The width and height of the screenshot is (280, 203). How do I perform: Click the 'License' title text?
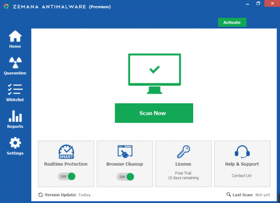click(183, 164)
